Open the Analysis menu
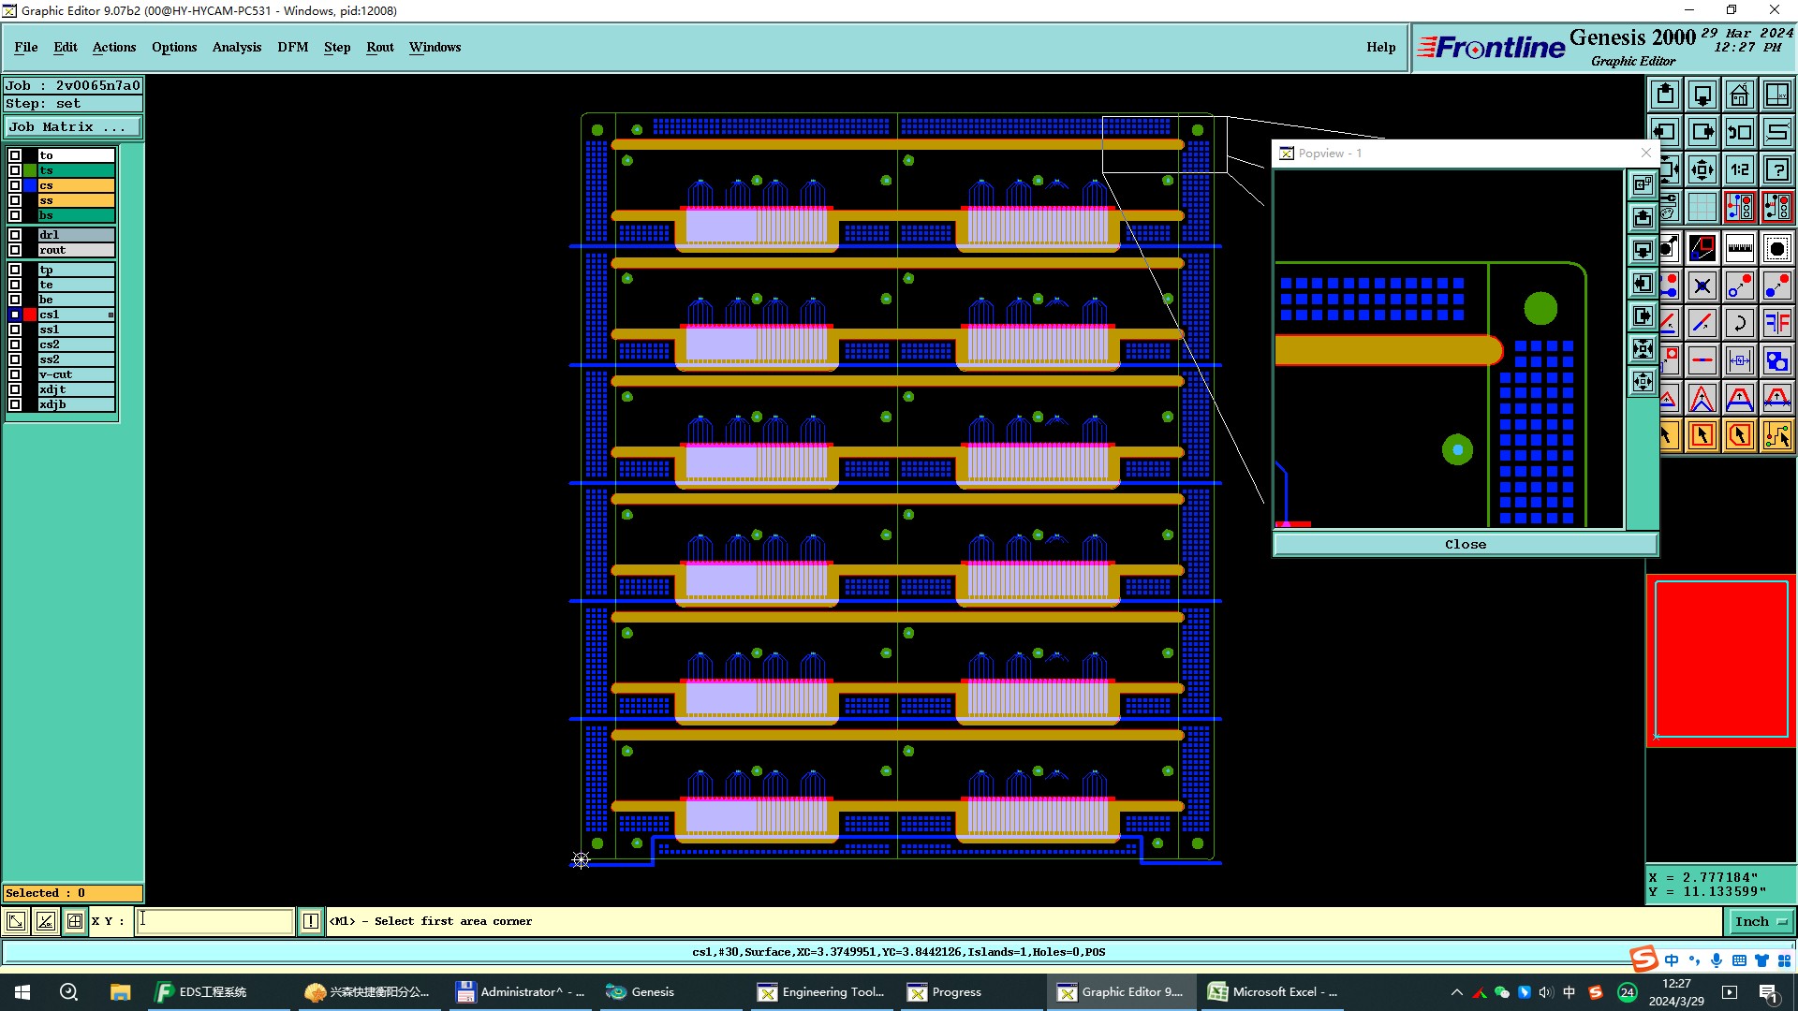 (x=236, y=47)
